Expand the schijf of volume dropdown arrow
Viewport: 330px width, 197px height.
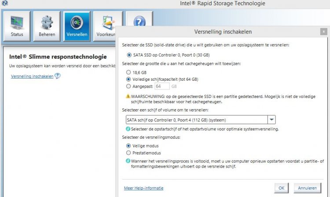tap(271, 120)
